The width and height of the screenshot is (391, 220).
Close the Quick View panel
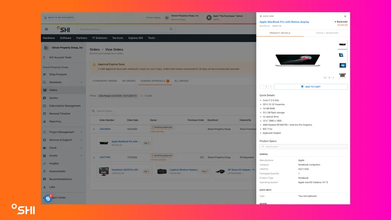pos(345,16)
